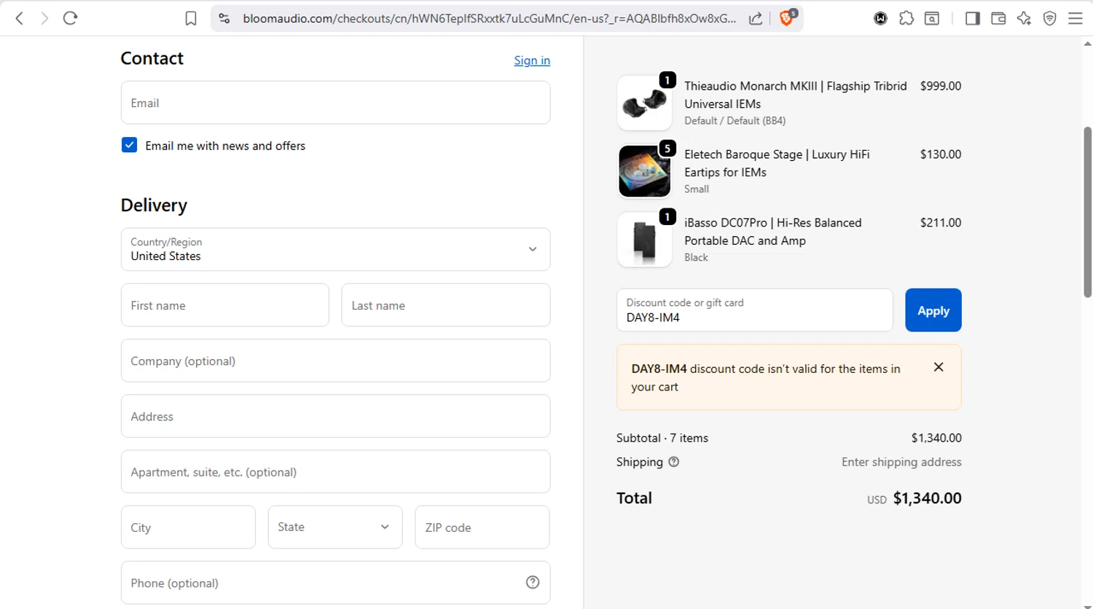
Task: Click the Eletech Baroque Stage eartips thumbnail
Action: 644,171
